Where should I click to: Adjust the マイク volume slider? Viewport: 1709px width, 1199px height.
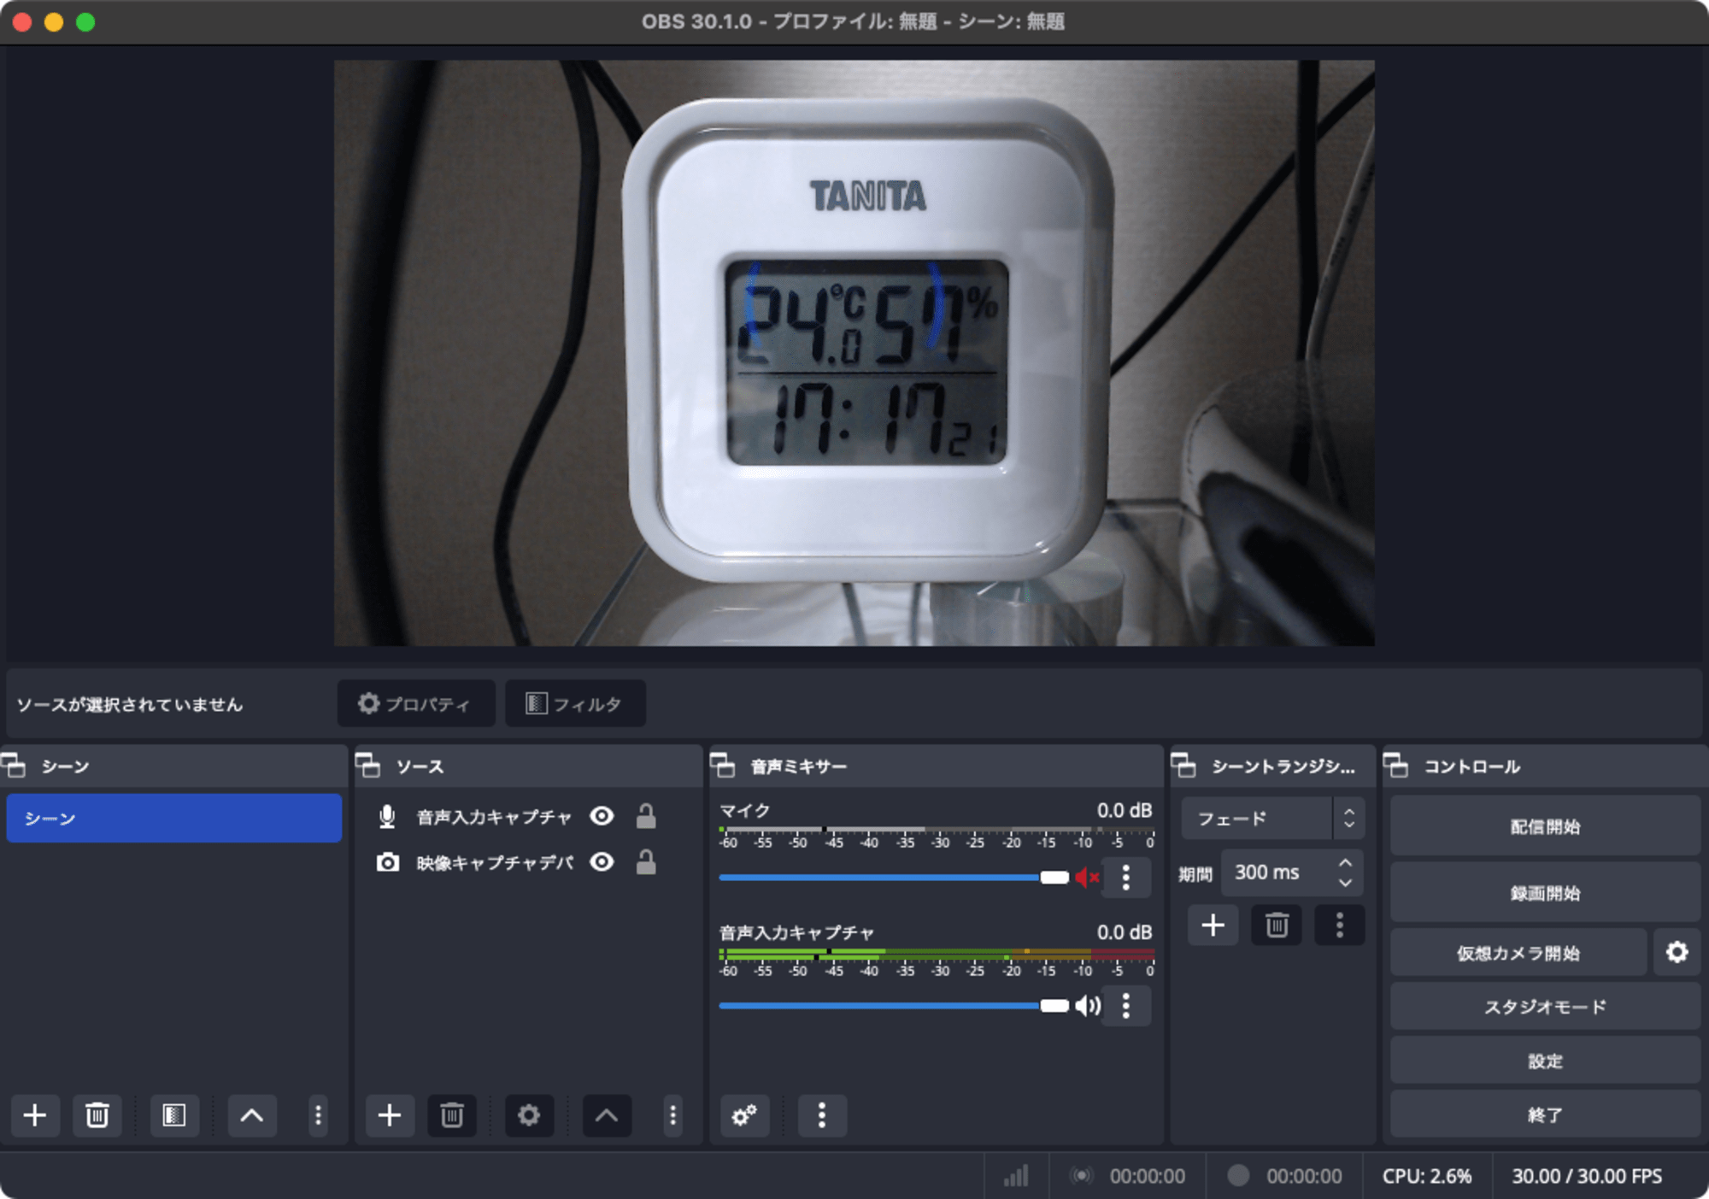894,878
